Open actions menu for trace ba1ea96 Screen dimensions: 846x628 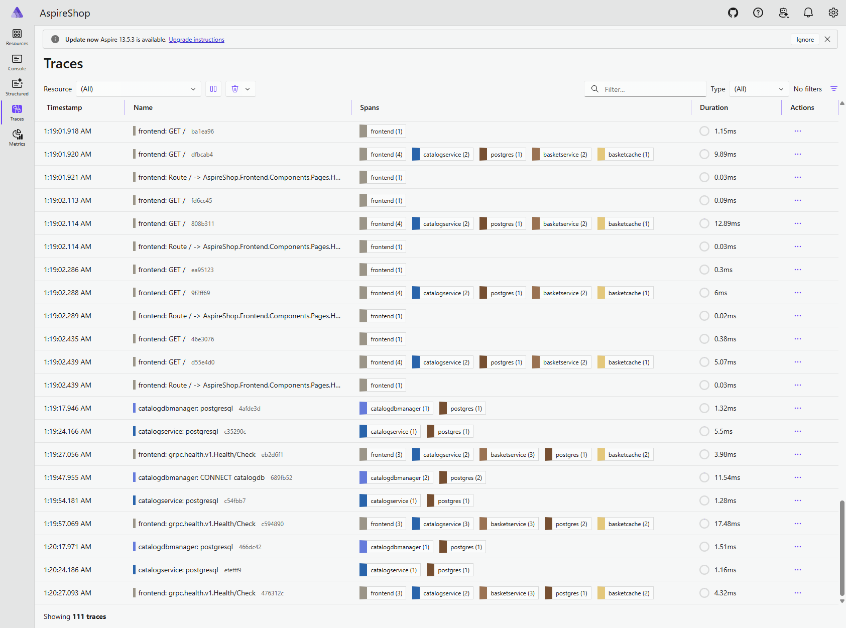pyautogui.click(x=798, y=131)
